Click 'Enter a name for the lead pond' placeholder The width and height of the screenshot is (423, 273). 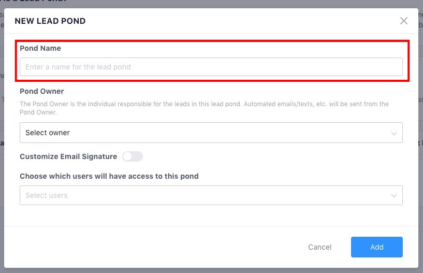click(78, 67)
